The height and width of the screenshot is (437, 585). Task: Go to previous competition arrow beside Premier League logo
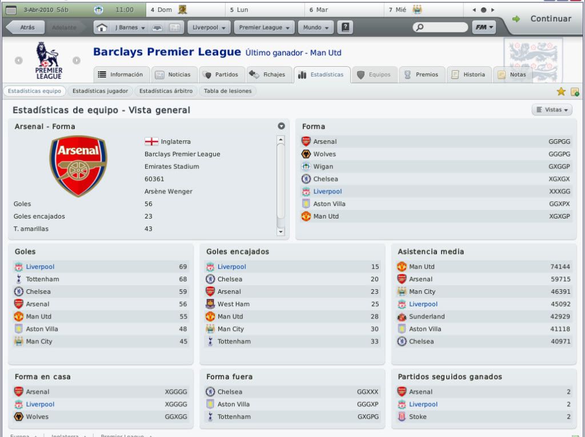(19, 60)
